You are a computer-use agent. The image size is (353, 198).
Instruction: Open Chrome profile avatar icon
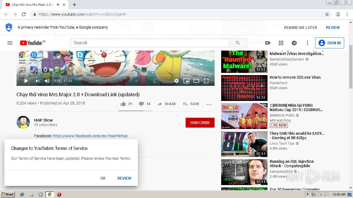(x=338, y=14)
